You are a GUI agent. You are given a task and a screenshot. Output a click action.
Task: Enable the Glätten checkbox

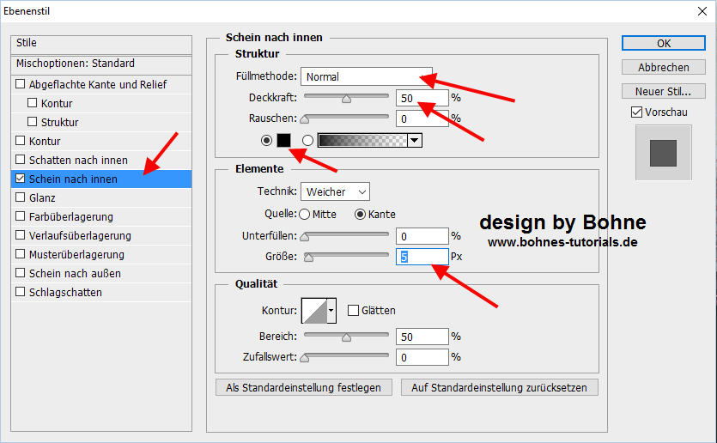coord(353,310)
